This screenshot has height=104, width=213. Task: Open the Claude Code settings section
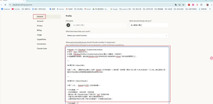(42, 49)
